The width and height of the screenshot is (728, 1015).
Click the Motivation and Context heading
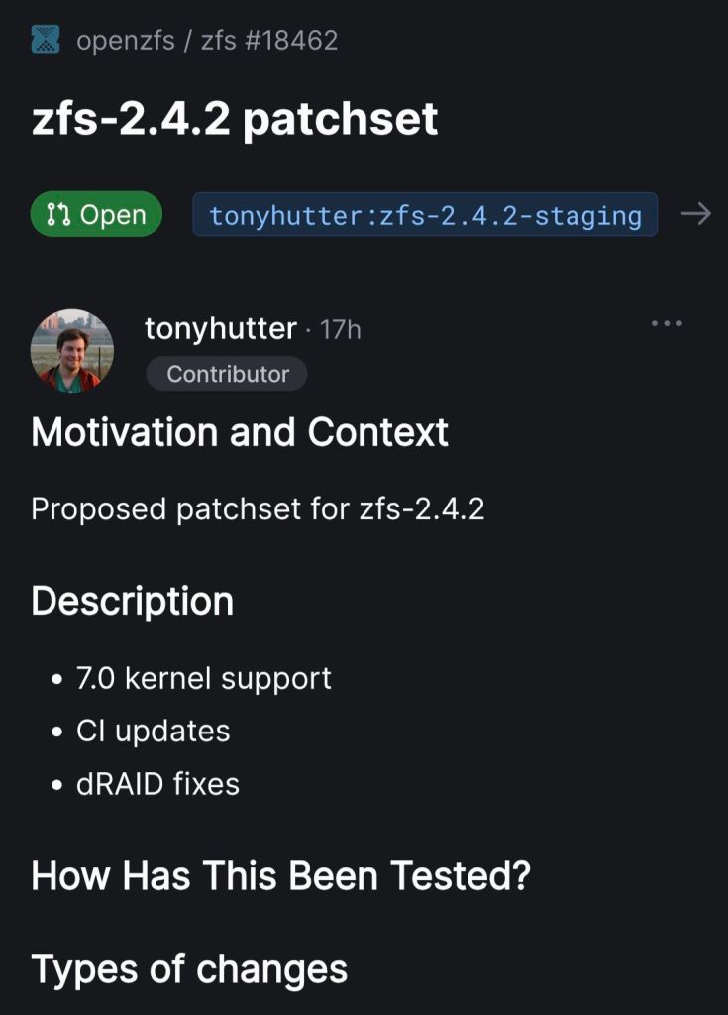tap(240, 433)
